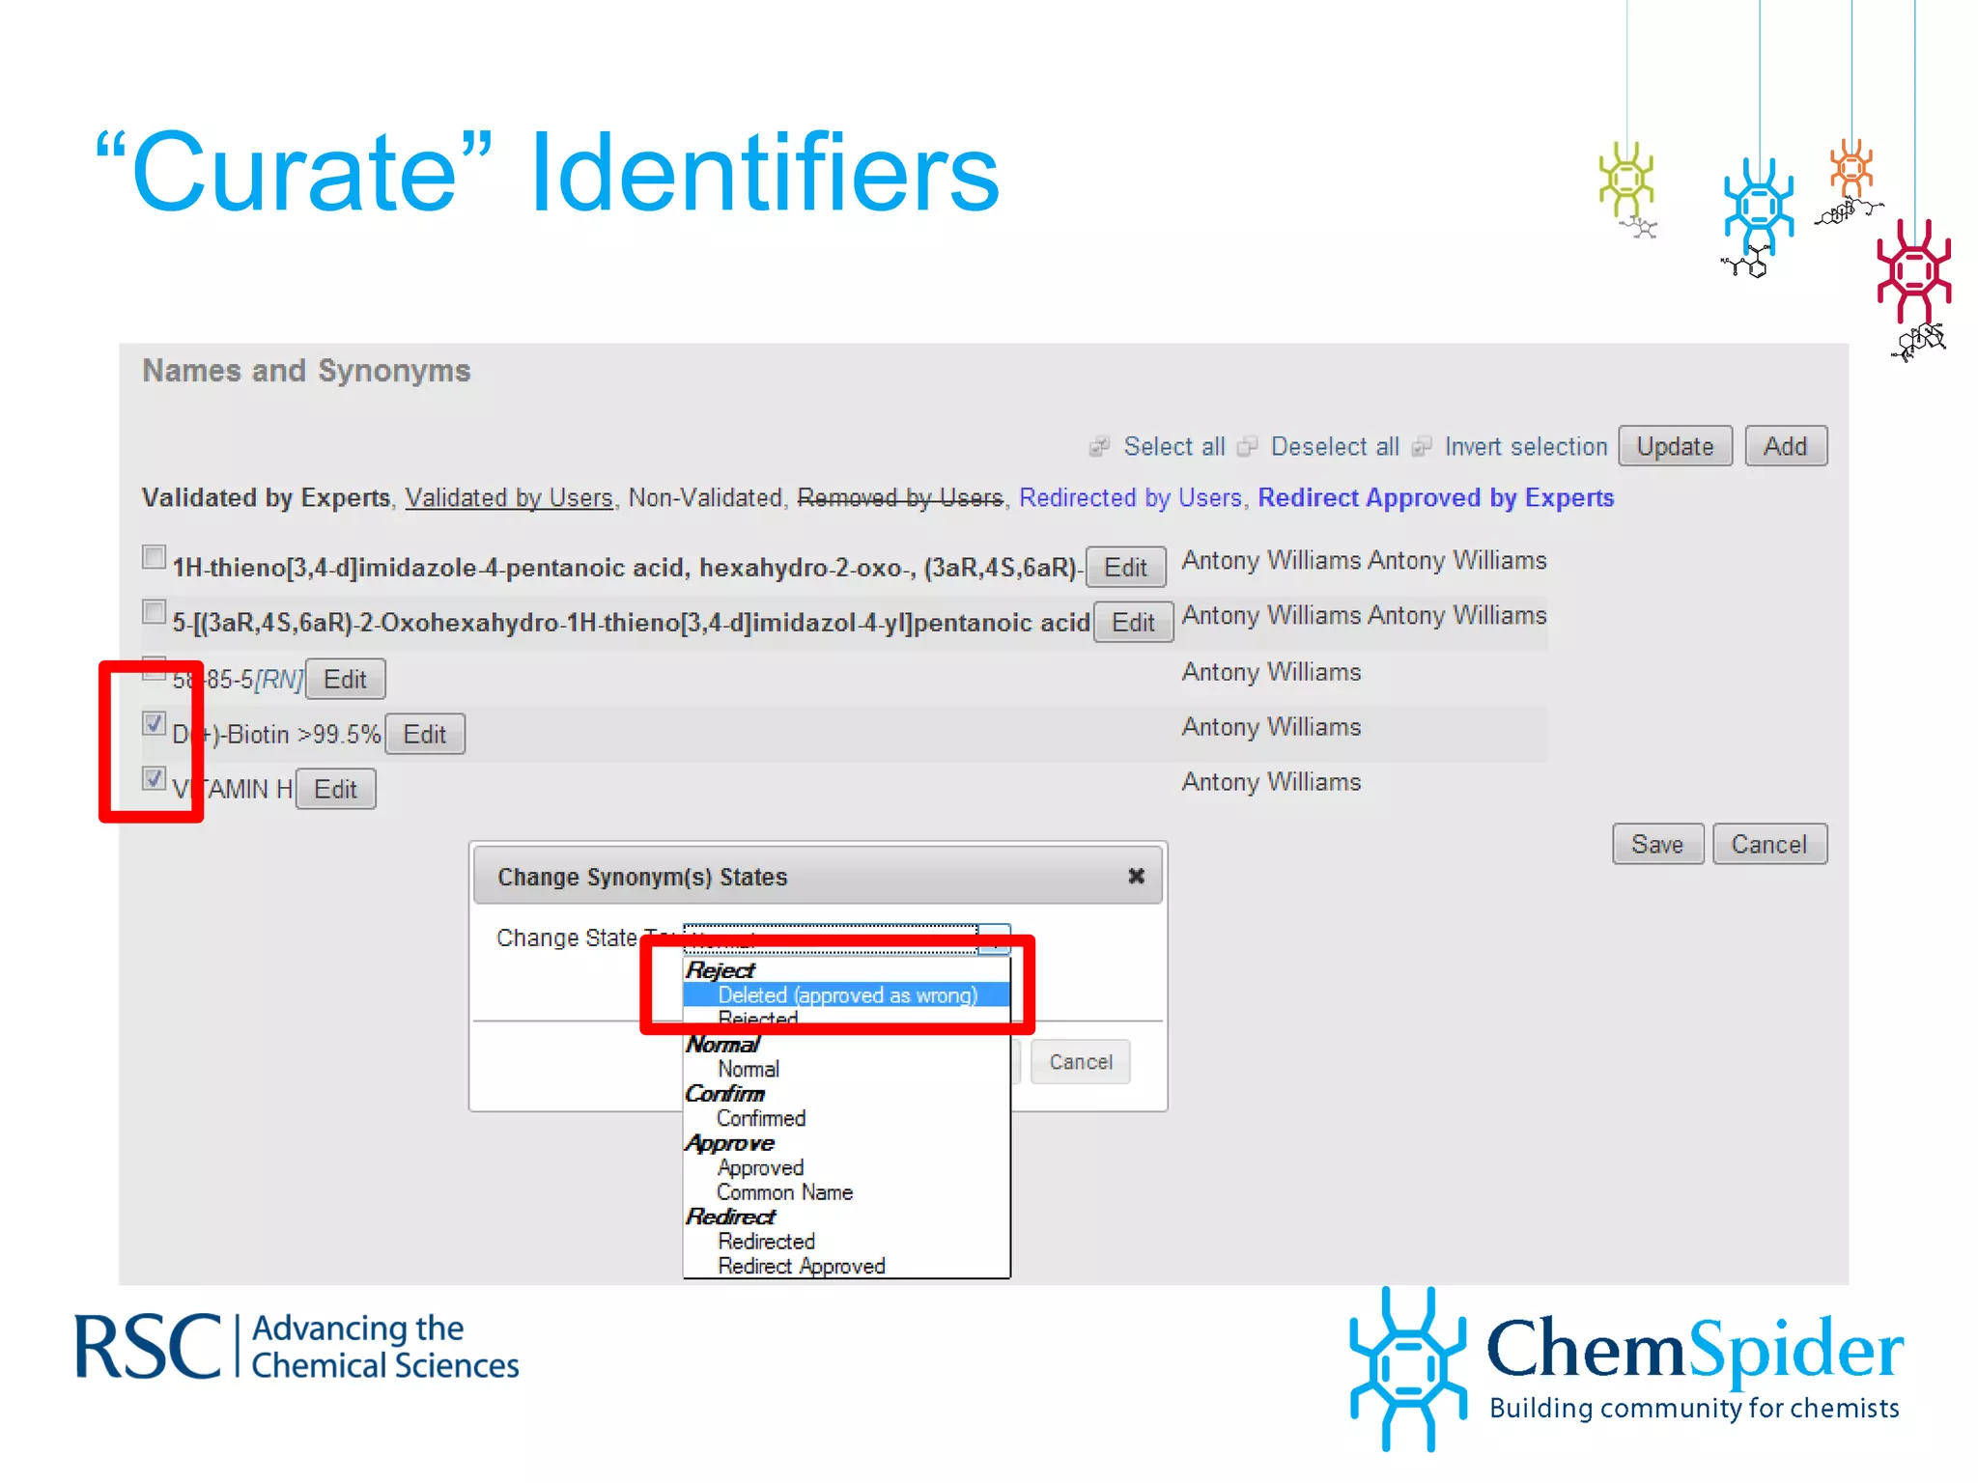Screen dimensions: 1978x1483
Task: Edit the 1H-thieno imidazole pentanoic acid synonym
Action: 1126,567
